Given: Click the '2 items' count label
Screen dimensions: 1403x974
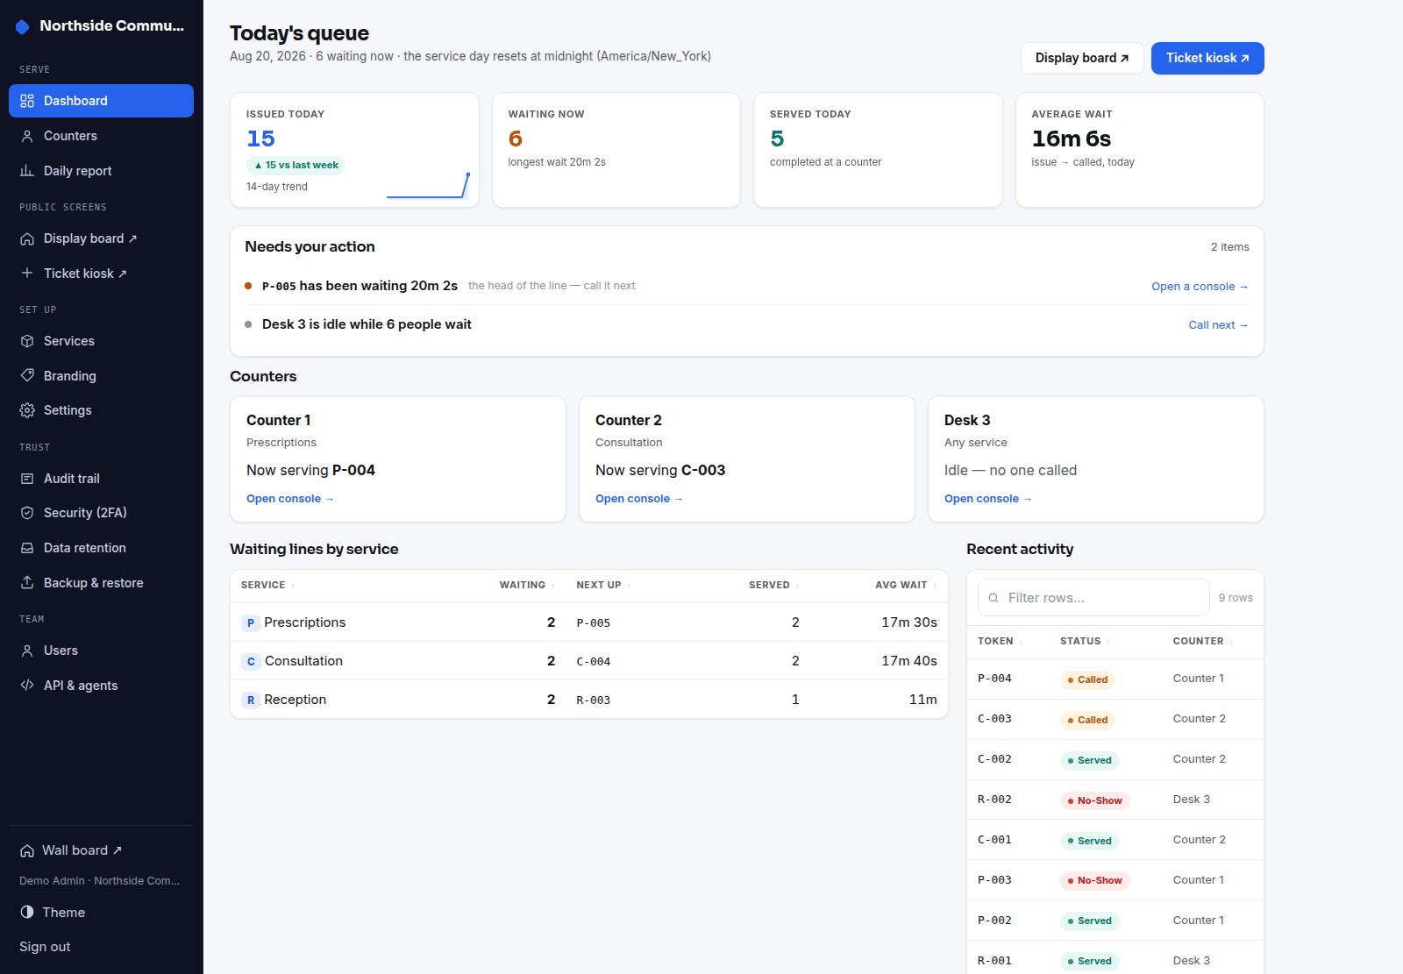Looking at the screenshot, I should (1230, 247).
